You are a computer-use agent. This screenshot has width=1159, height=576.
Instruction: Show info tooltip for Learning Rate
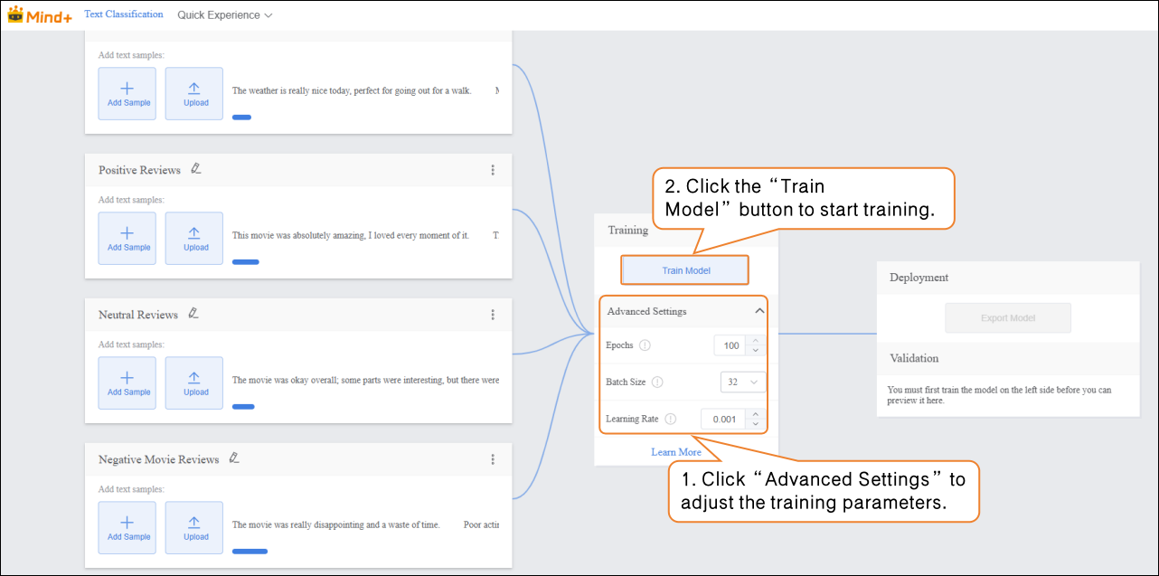670,419
